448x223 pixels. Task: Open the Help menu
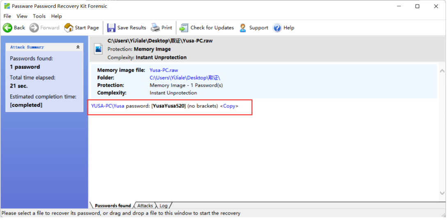(56, 16)
